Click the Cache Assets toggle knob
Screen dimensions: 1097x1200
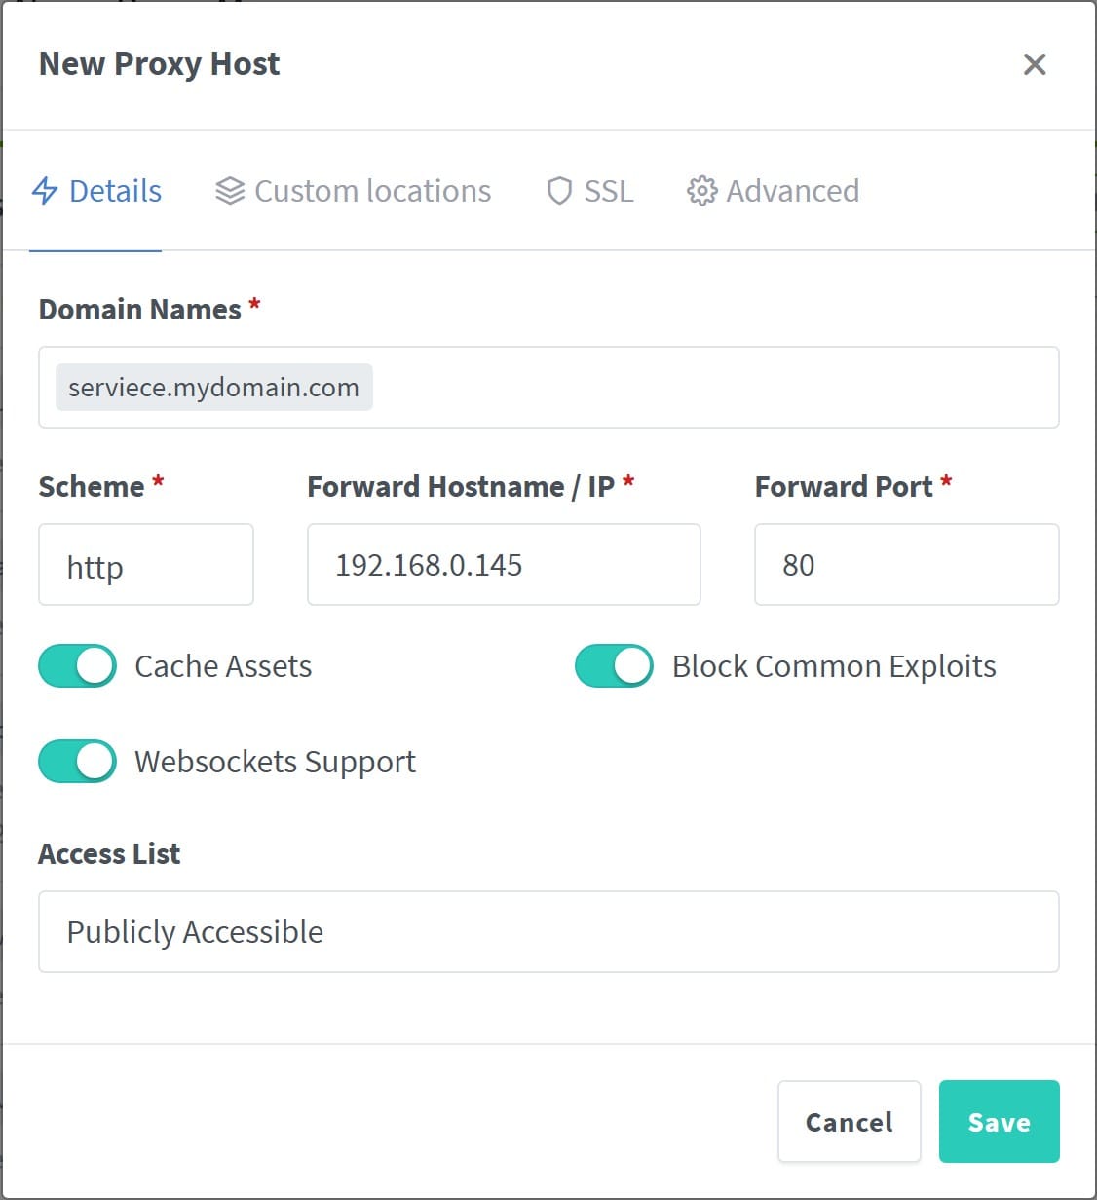point(95,665)
